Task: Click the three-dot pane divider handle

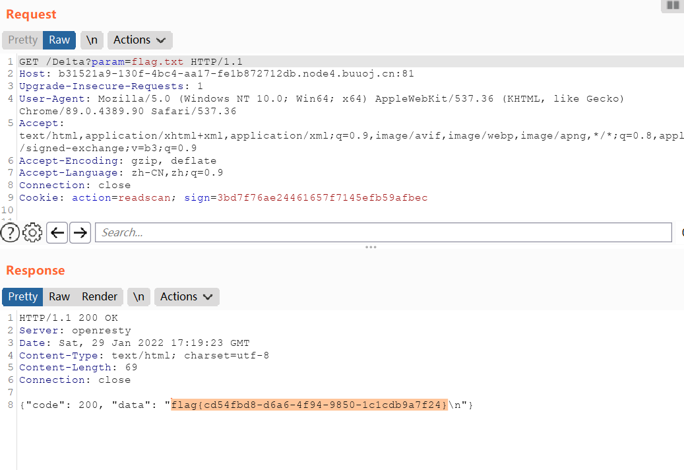Action: pos(371,247)
